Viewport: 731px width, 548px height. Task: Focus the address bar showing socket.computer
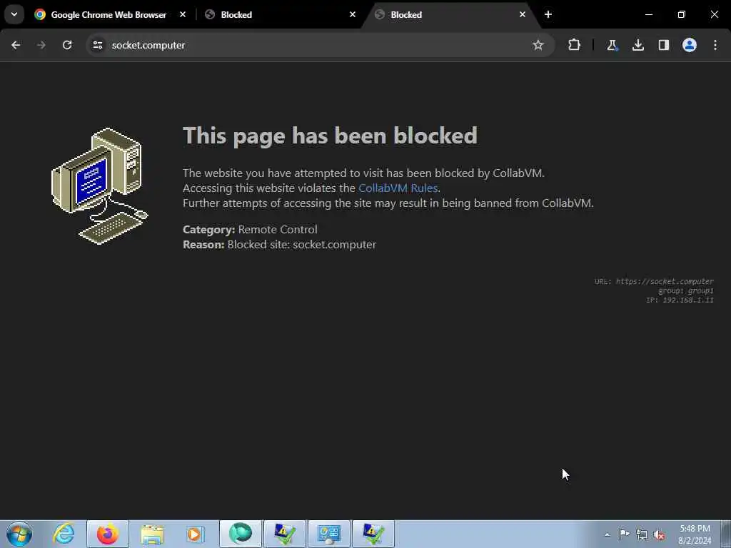click(x=320, y=45)
